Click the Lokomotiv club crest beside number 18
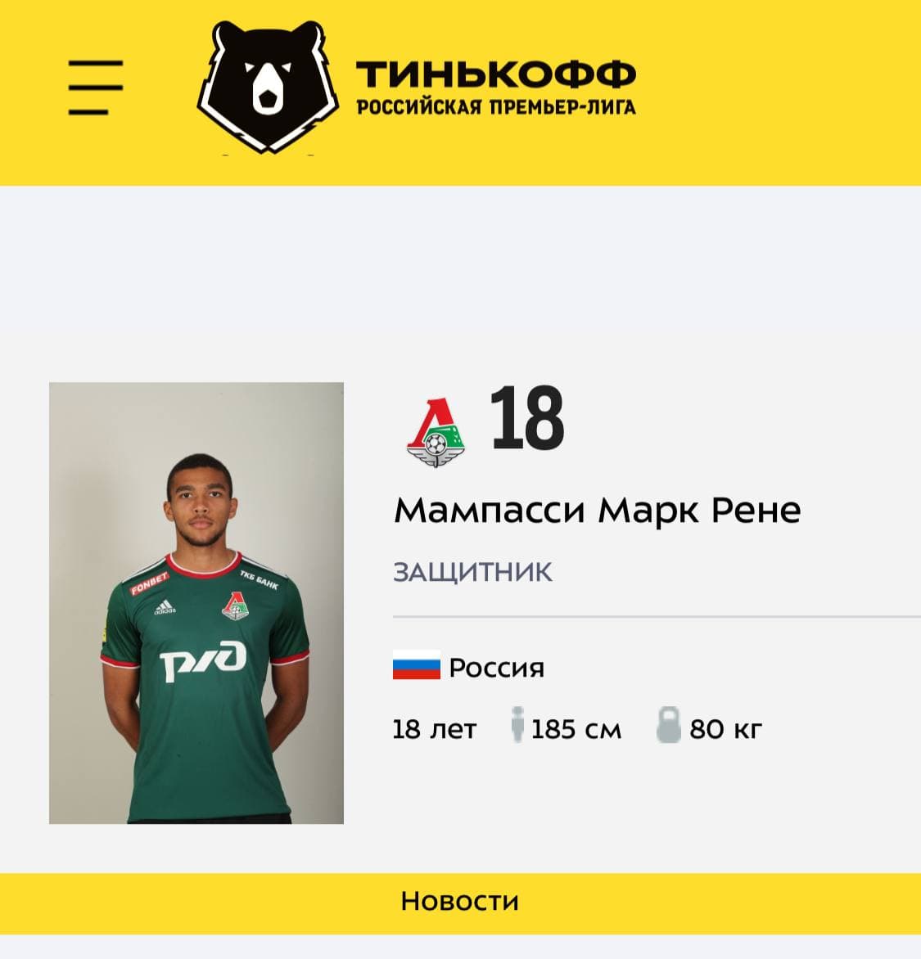Screen dimensions: 921x959 436,433
